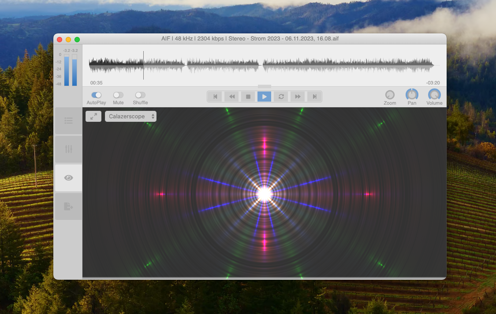The image size is (496, 314).
Task: Click the -3.2 peak level readout
Action: [71, 51]
